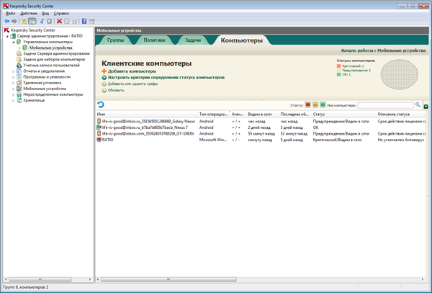Expand the Удаленная установка node
This screenshot has height=293, width=432.
click(13, 83)
